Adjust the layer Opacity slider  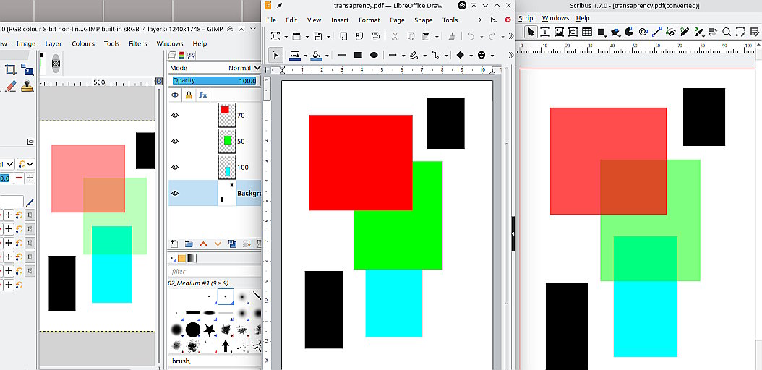point(215,81)
